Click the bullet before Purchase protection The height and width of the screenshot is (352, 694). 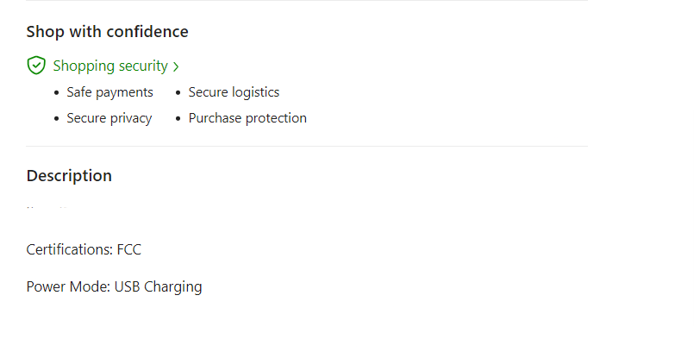(178, 119)
